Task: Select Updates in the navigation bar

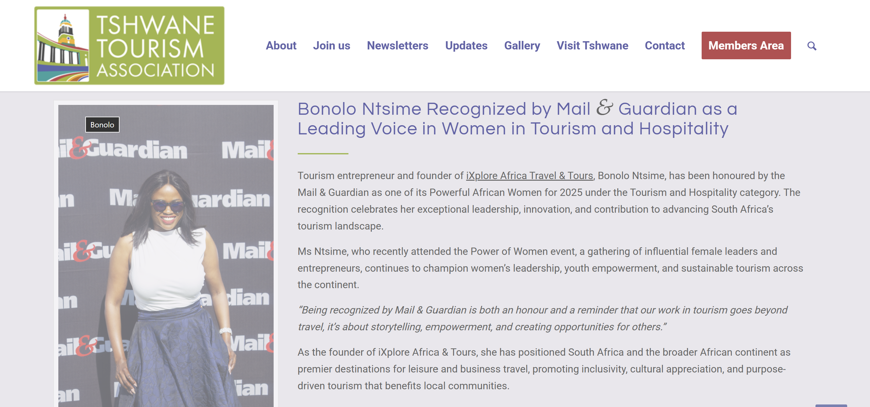Action: [466, 46]
